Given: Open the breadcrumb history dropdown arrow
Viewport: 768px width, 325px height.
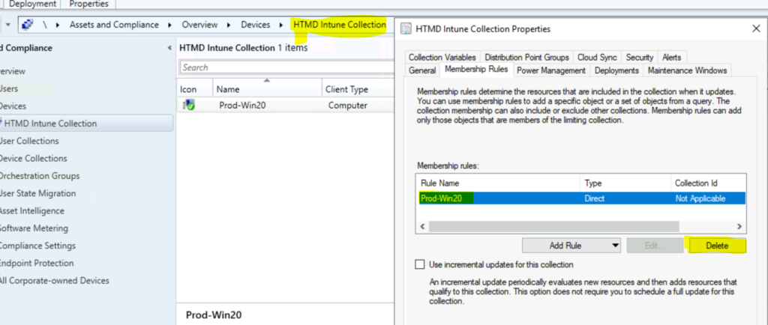Looking at the screenshot, I should 7,25.
